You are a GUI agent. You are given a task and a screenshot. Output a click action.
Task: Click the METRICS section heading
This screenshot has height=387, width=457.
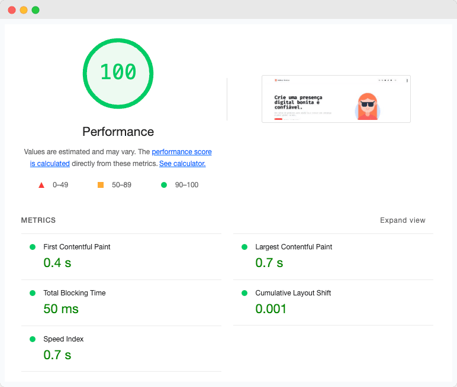pos(38,220)
